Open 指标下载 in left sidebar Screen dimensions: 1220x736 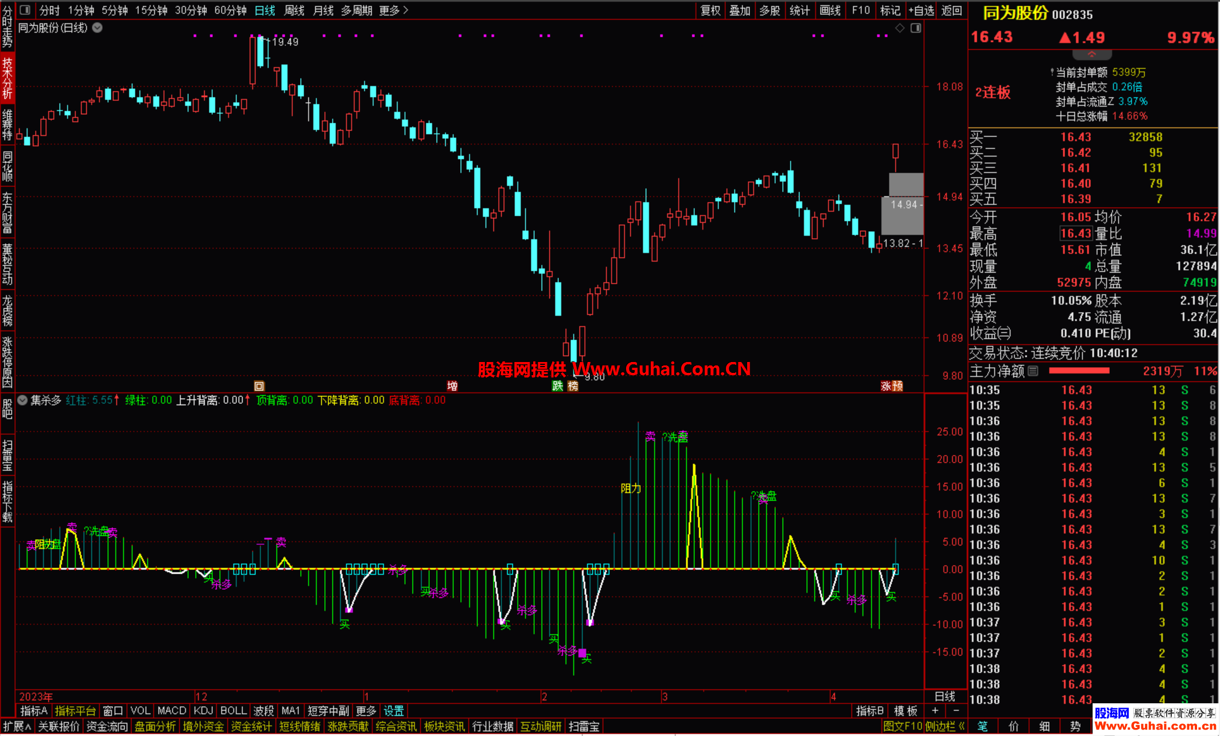pos(7,501)
